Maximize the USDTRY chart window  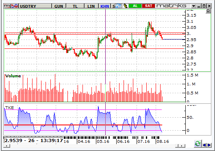click(204, 6)
